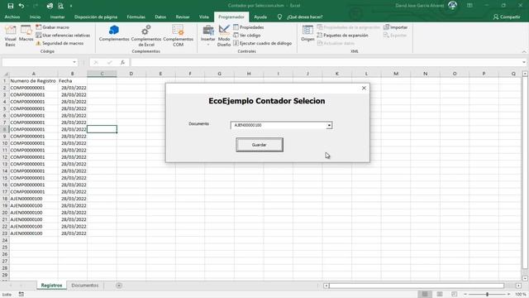This screenshot has height=298, width=529.
Task: Select row 24 header
Action: click(5, 240)
